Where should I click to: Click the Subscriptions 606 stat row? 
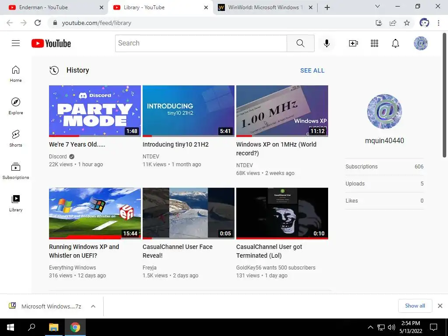[x=384, y=167]
